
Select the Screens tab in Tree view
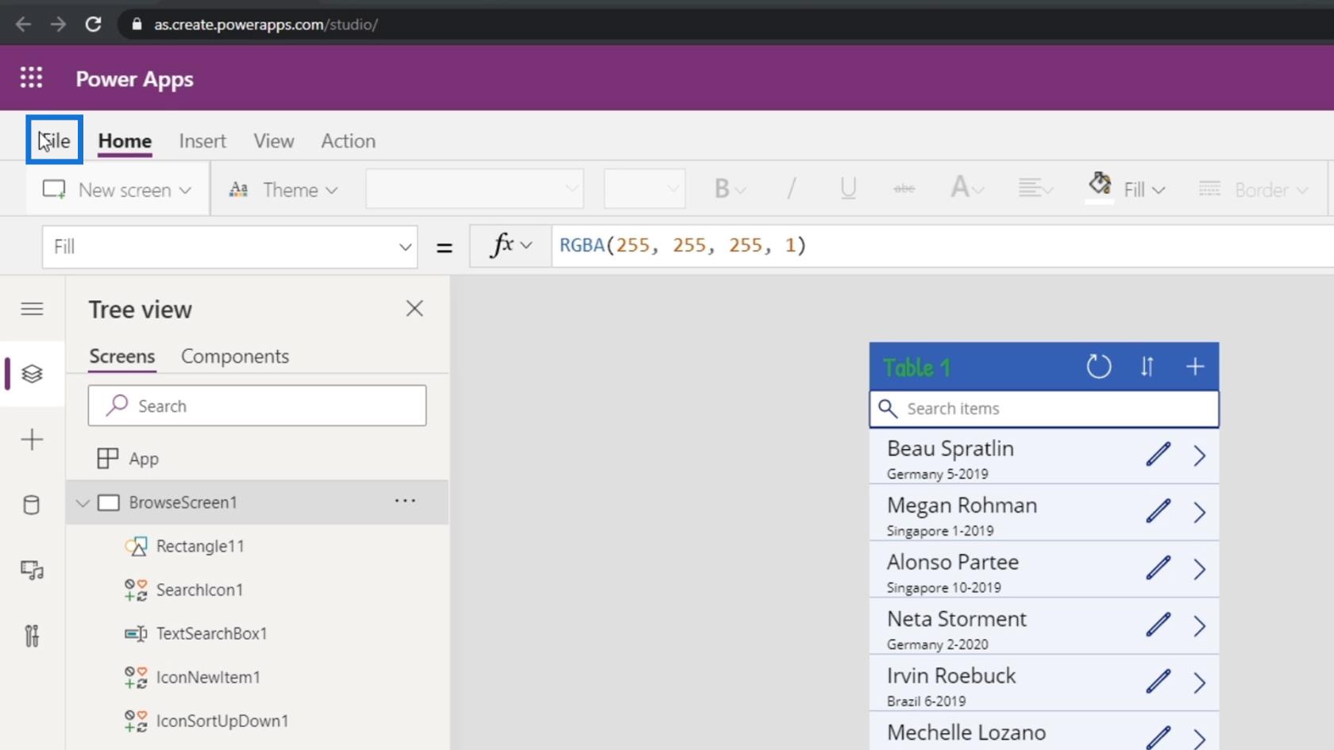click(x=122, y=356)
